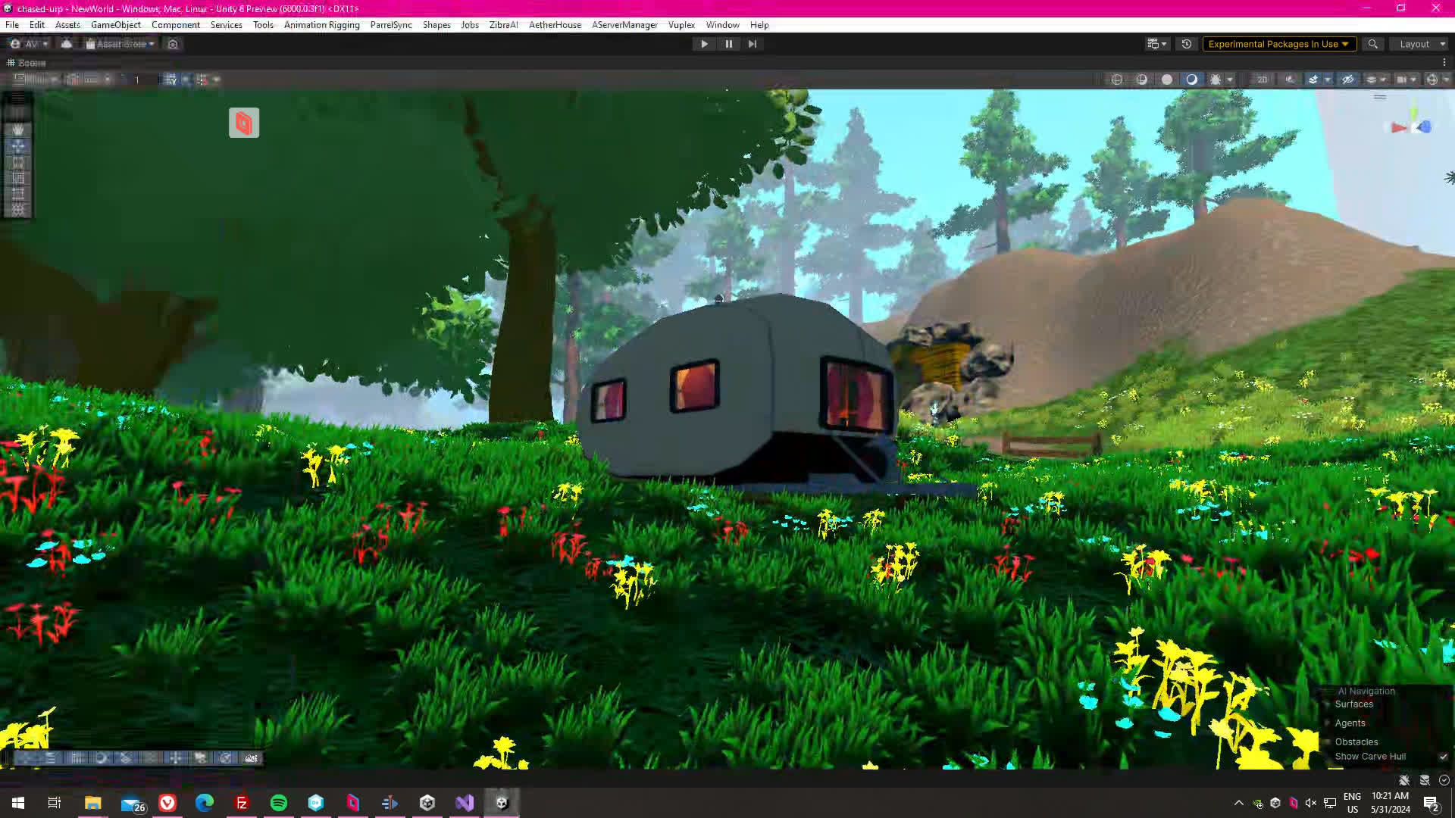Open the Undo History icon
Image resolution: width=1455 pixels, height=818 pixels.
pos(1187,44)
